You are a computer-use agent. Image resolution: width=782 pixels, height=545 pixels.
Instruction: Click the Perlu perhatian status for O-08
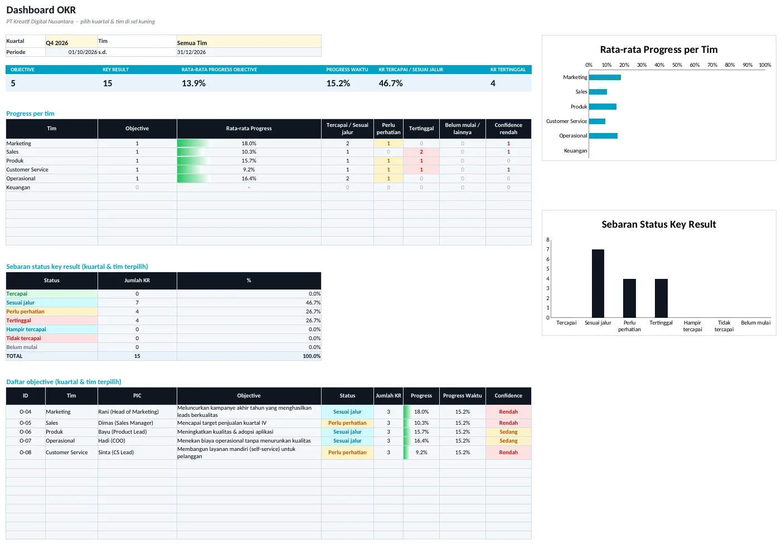347,453
